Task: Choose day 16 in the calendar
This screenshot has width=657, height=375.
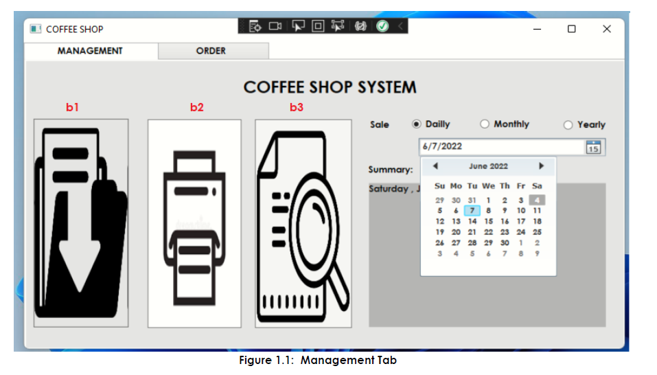Action: [x=505, y=221]
